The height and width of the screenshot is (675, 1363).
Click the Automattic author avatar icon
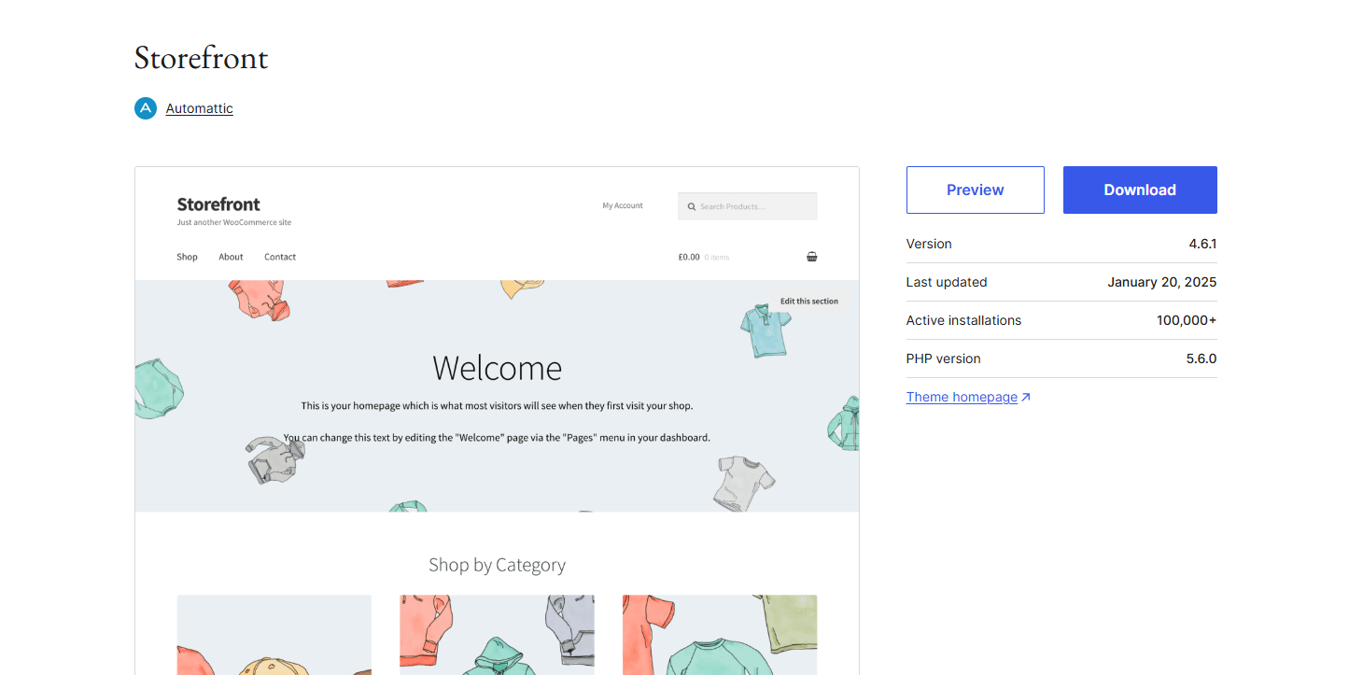click(146, 108)
